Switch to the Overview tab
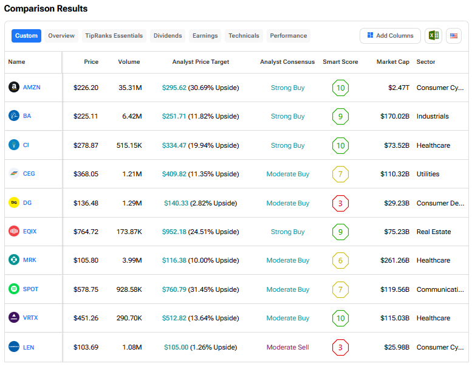 tap(61, 36)
